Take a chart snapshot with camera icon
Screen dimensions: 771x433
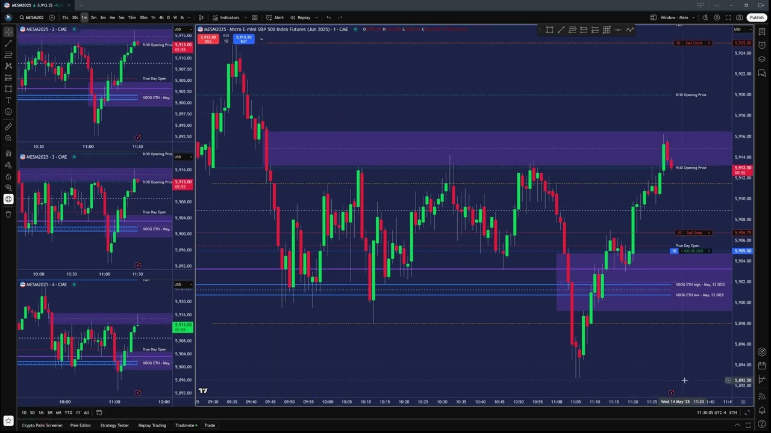(740, 17)
